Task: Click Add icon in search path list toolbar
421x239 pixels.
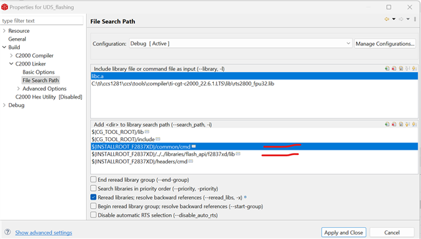Action: point(387,124)
